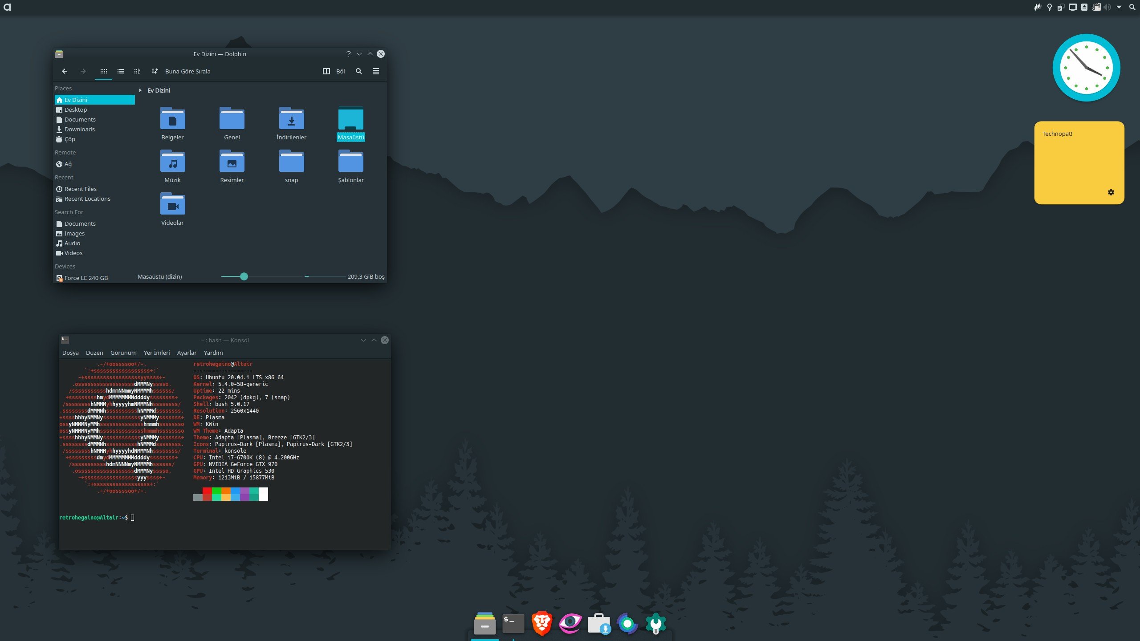Open the software store icon in the dock
The width and height of the screenshot is (1140, 641).
[x=599, y=623]
